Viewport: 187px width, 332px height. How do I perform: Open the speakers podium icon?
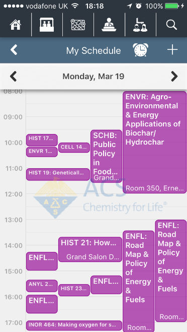point(109,25)
